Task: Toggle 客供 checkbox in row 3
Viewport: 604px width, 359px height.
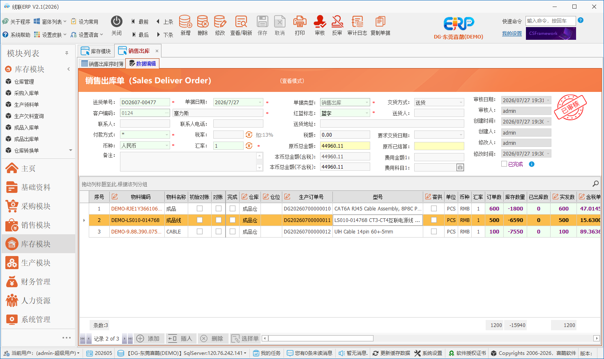Action: tap(434, 231)
